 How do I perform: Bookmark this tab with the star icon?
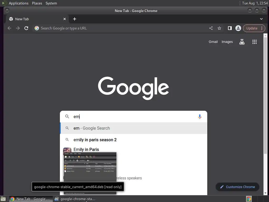[x=219, y=28]
